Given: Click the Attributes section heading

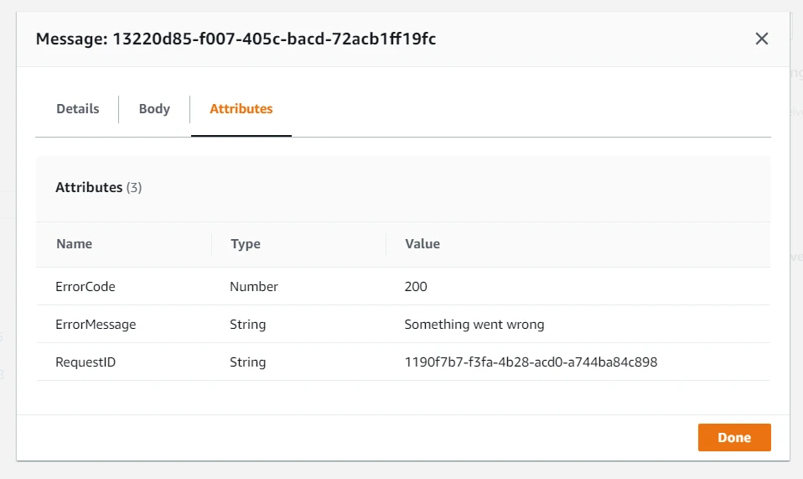Looking at the screenshot, I should (89, 188).
